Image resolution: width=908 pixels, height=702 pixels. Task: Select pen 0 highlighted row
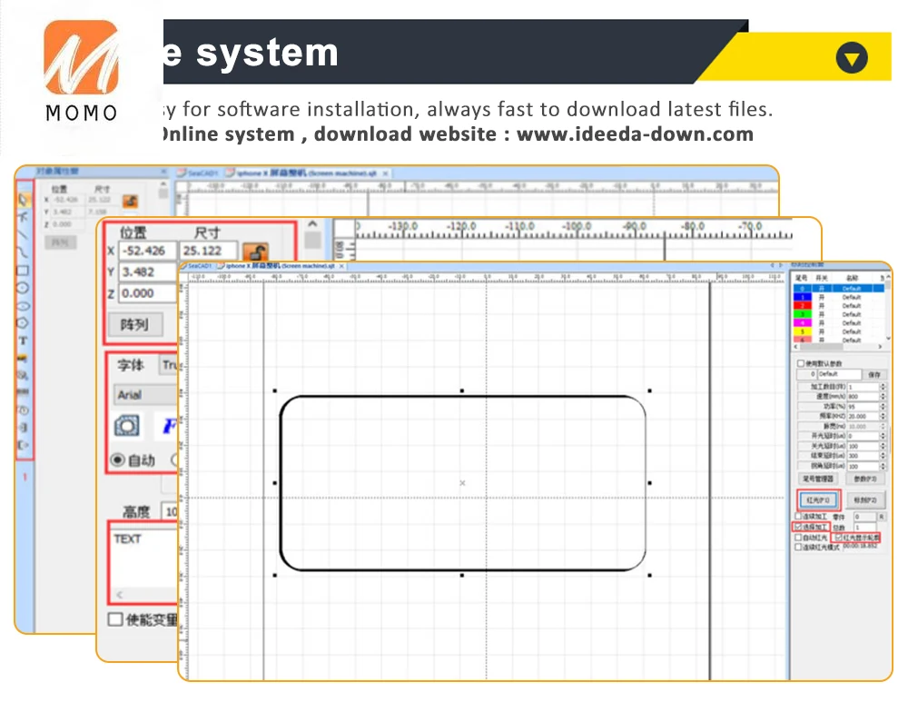(838, 288)
